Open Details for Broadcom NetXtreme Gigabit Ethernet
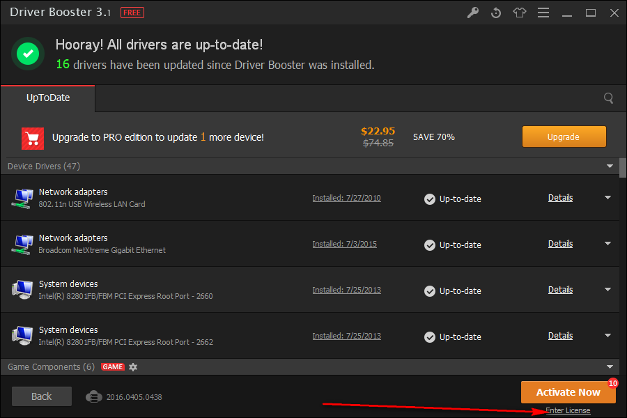Image resolution: width=627 pixels, height=418 pixels. (x=560, y=244)
